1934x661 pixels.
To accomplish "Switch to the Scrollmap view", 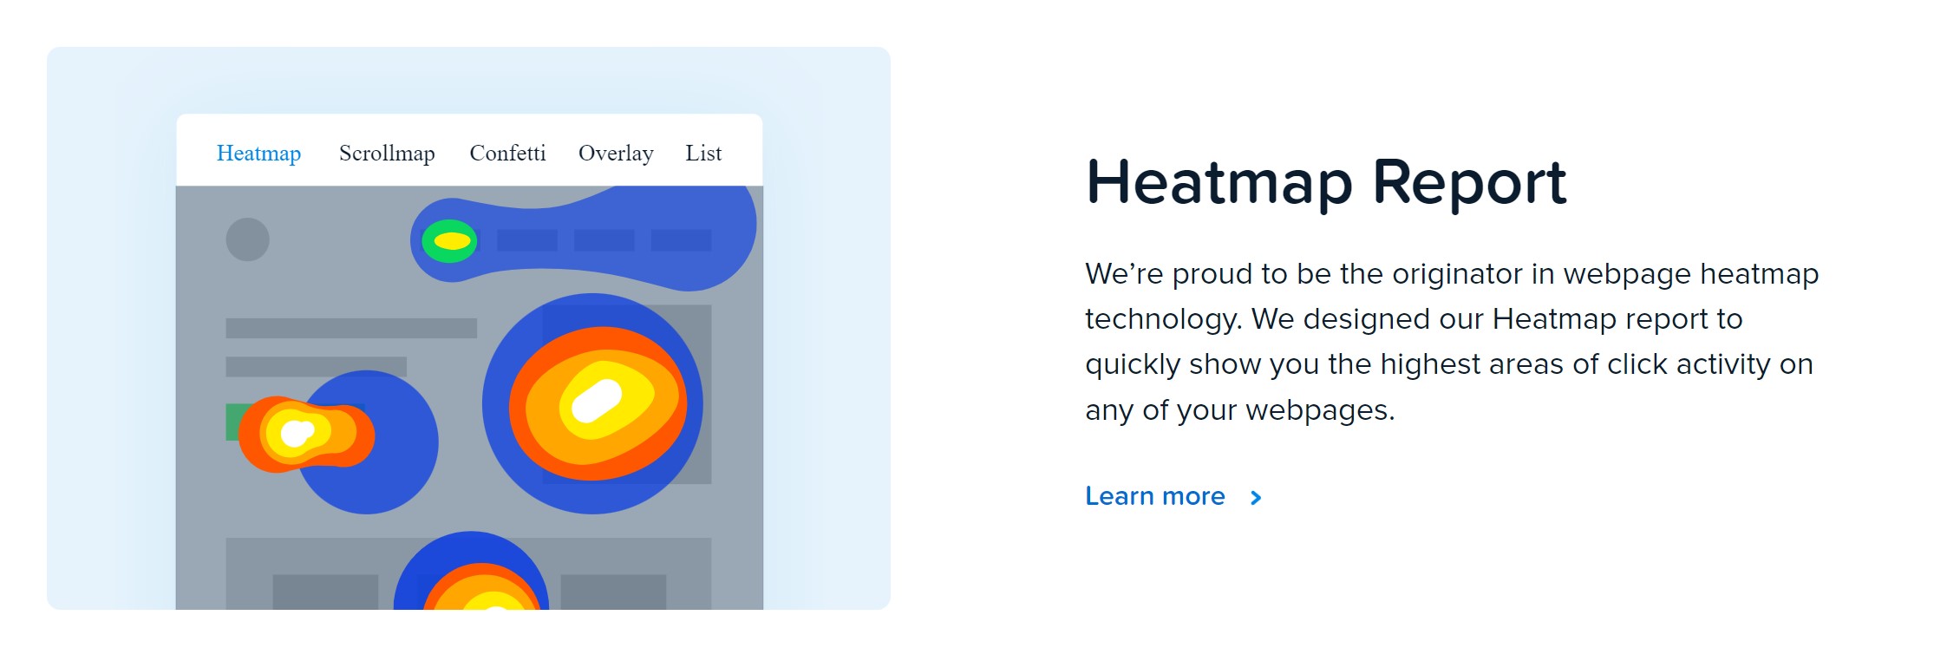I will pyautogui.click(x=388, y=153).
